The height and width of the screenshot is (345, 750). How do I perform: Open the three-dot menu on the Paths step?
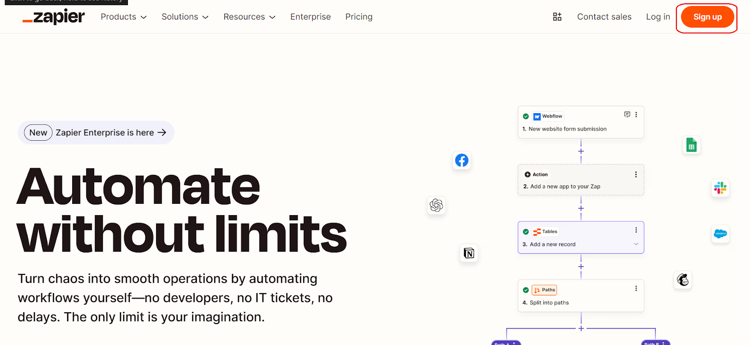coord(636,288)
